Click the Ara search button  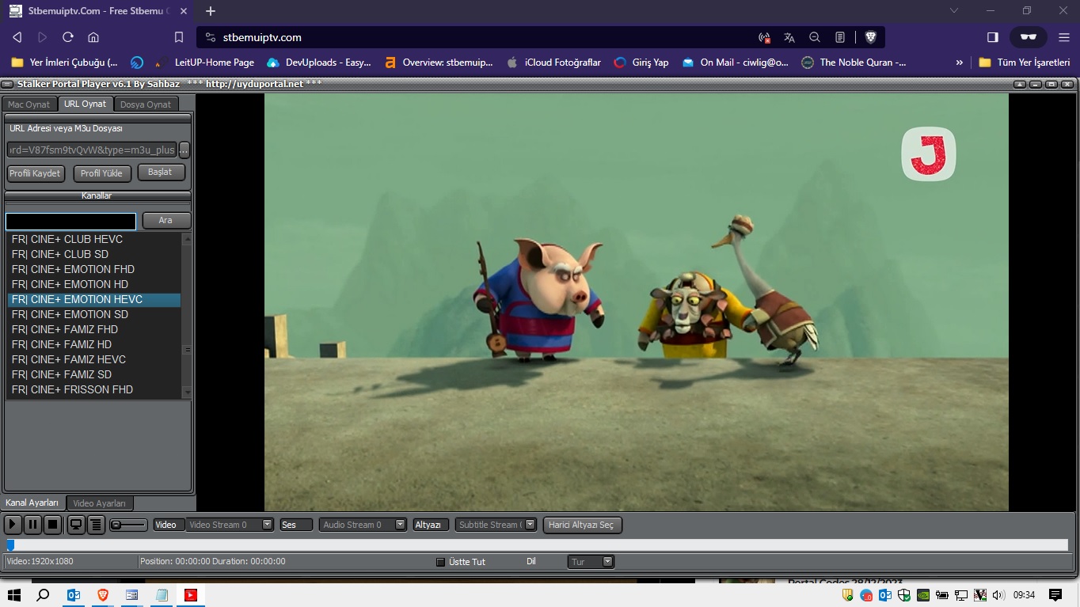pos(165,221)
